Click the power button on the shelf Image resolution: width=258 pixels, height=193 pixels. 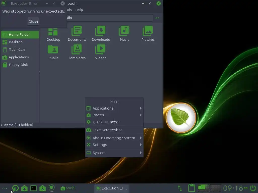(x=253, y=188)
